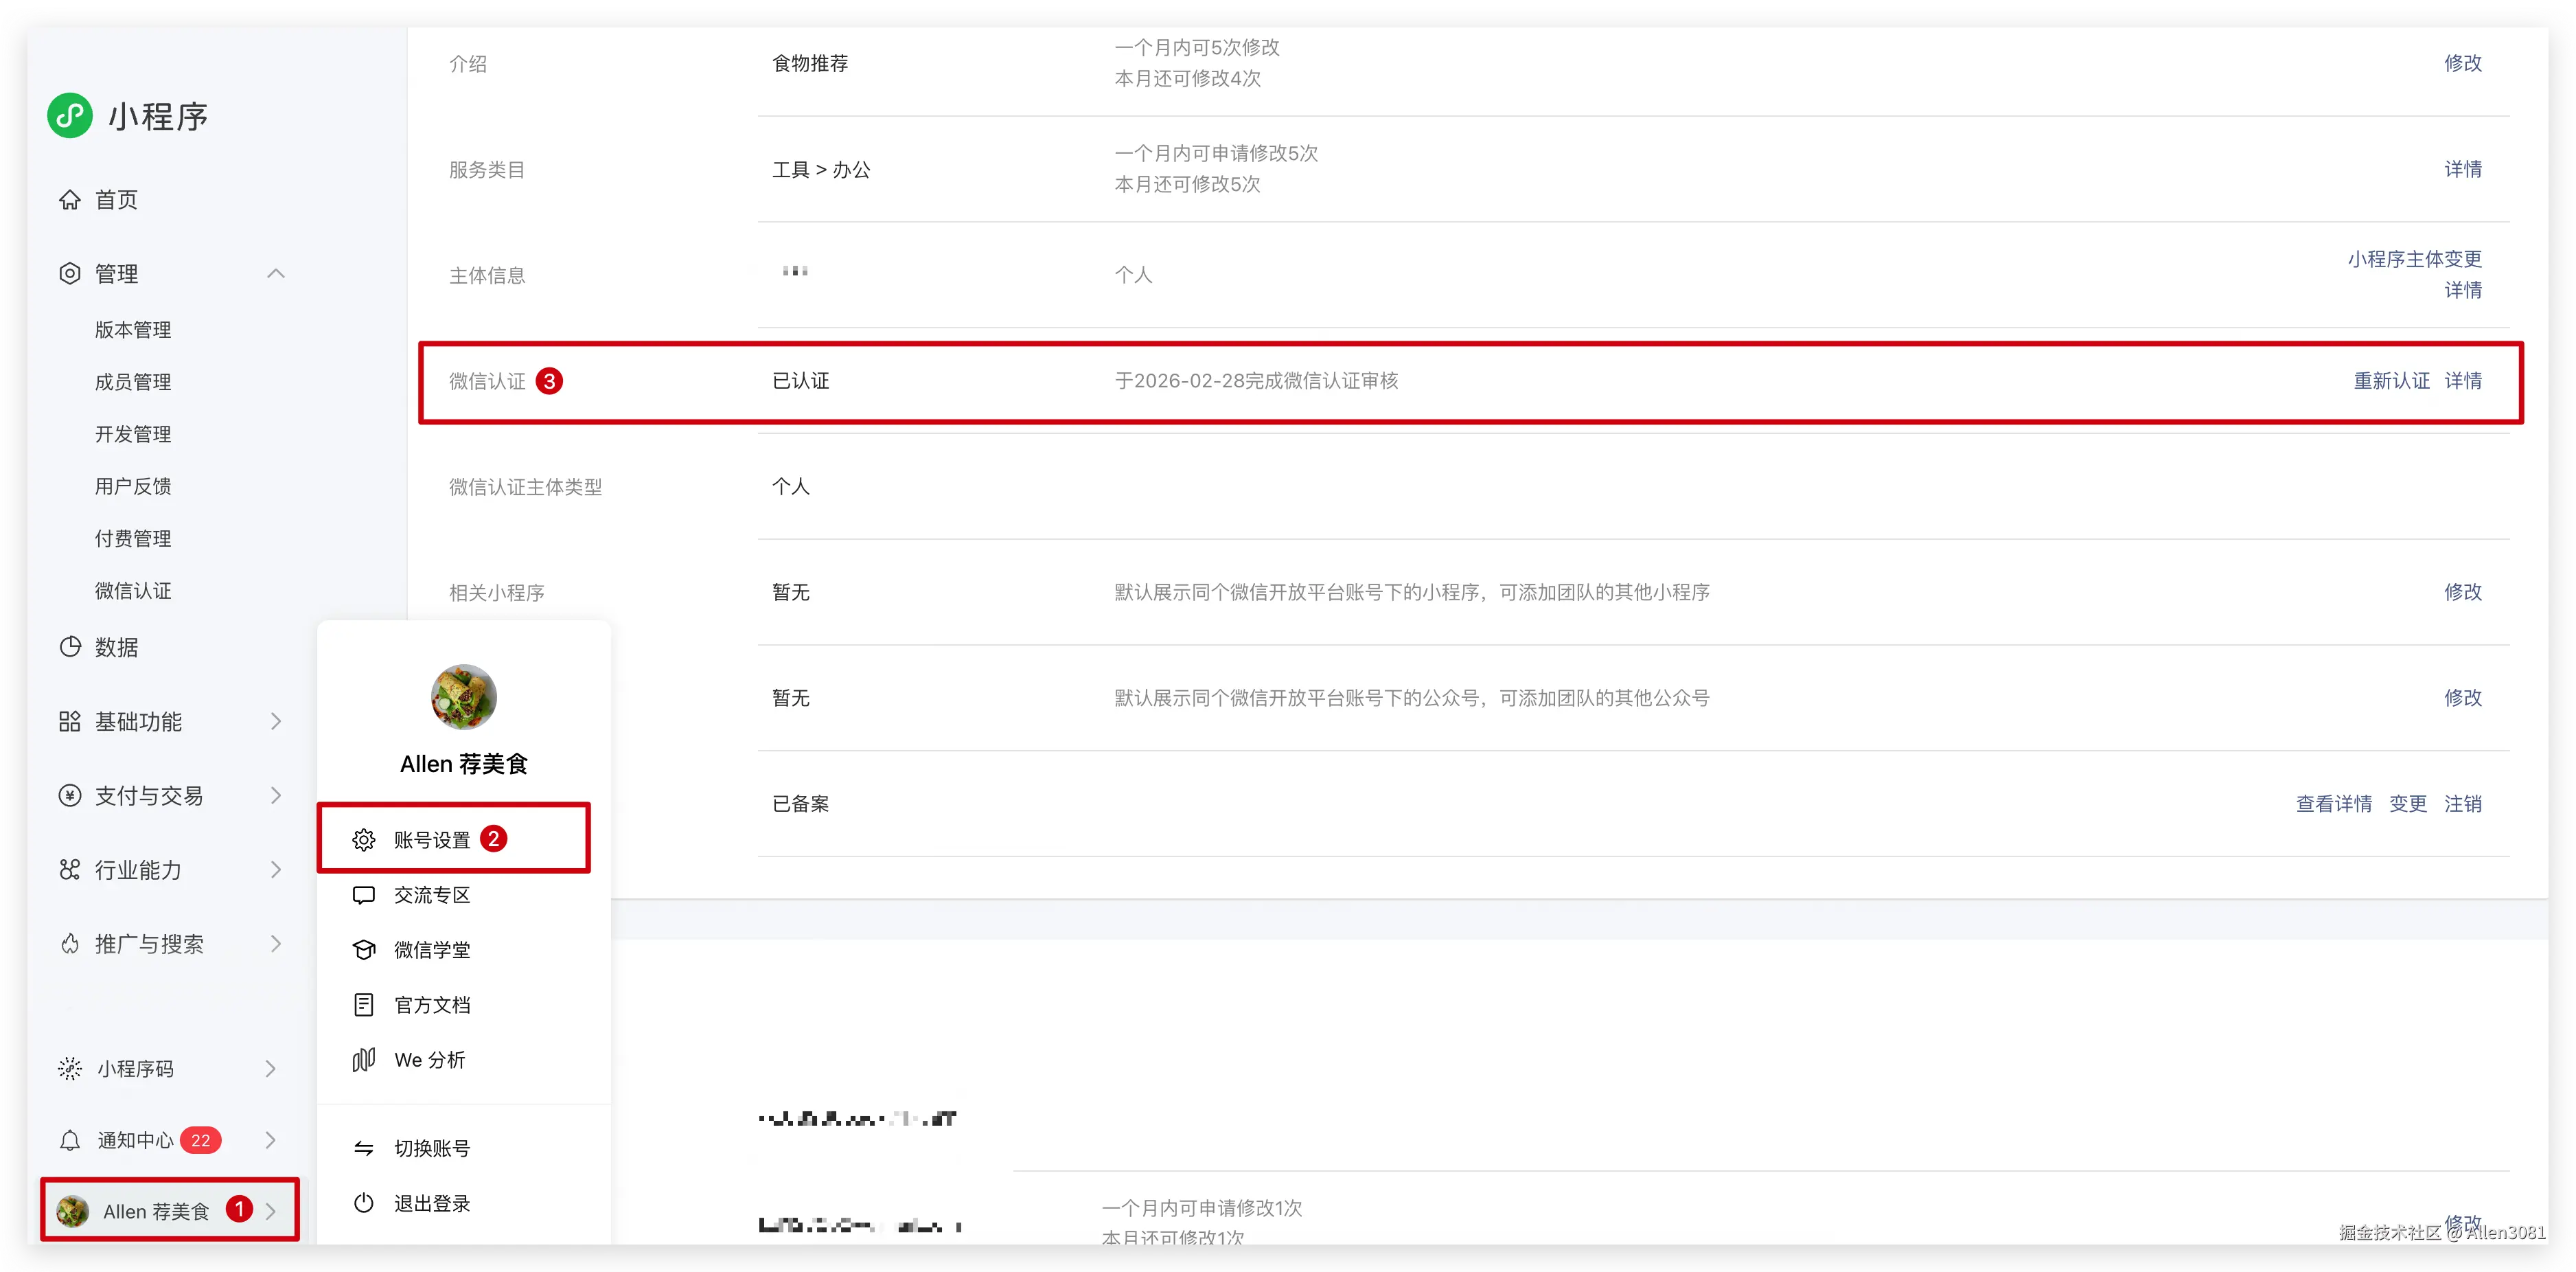Click the document icon for 官方文档
Image resolution: width=2576 pixels, height=1272 pixels.
tap(364, 1005)
